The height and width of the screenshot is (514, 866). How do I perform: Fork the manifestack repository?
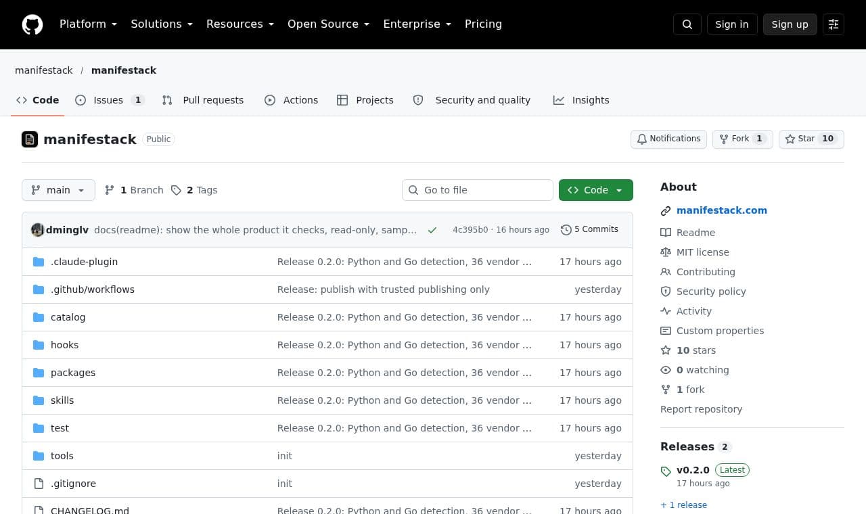click(742, 139)
